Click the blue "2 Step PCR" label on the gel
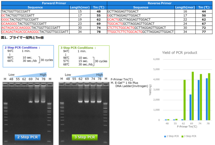Screen dimensions: 215x145 click(x=28, y=137)
